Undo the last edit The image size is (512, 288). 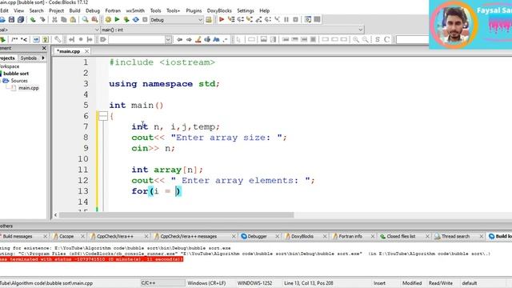tap(33, 19)
